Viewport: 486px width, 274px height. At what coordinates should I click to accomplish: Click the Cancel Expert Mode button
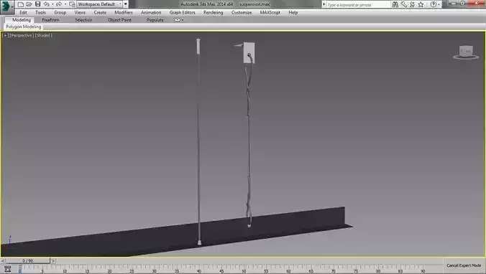tap(464, 265)
